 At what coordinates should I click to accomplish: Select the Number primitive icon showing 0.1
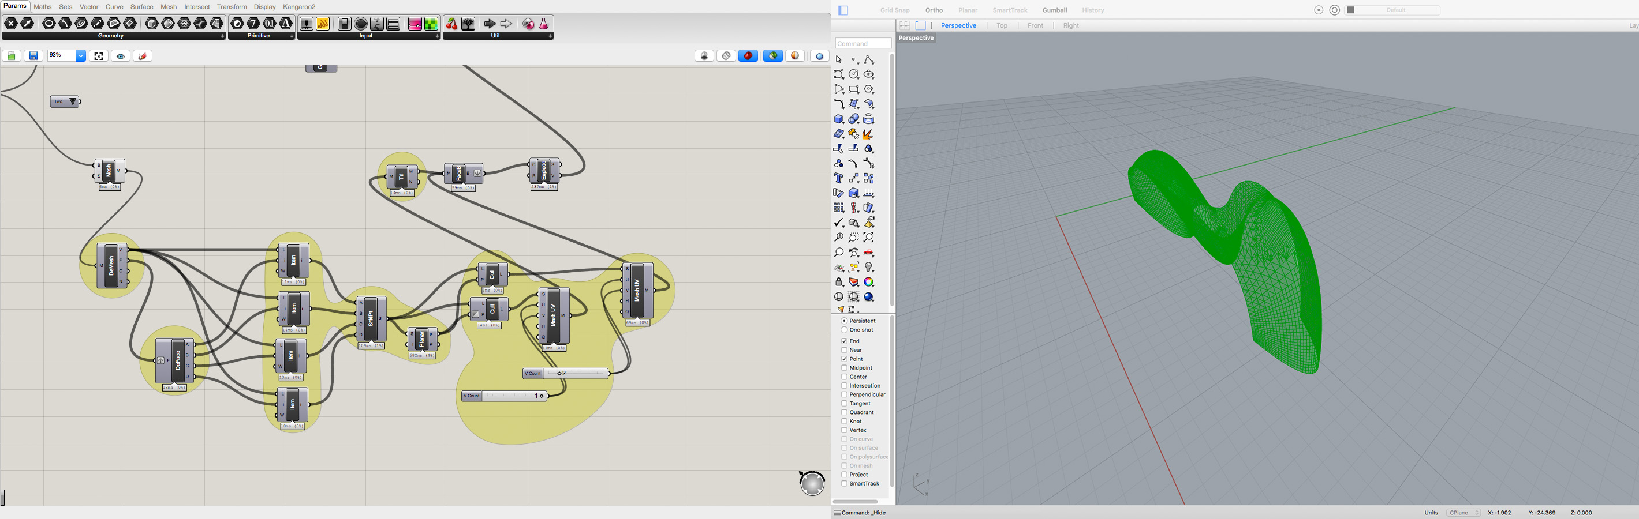coord(270,24)
